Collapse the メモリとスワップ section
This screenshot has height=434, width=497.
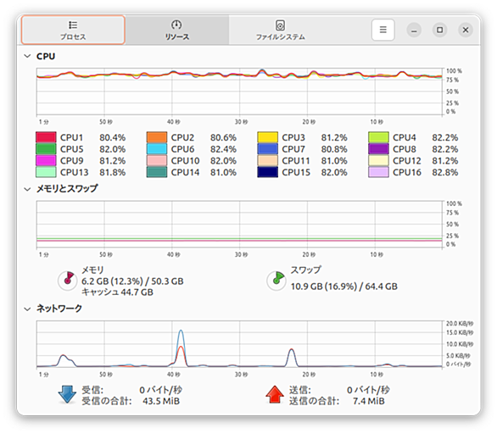(x=28, y=189)
